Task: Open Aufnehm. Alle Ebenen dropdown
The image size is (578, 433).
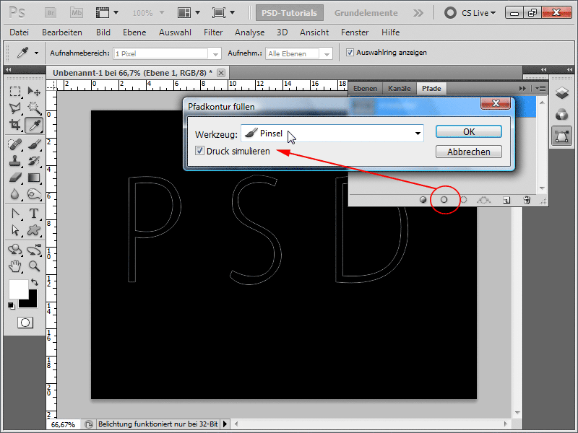Action: tap(299, 53)
